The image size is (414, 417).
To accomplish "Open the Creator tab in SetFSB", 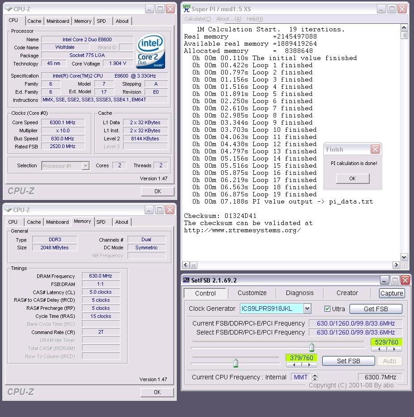I will [347, 293].
